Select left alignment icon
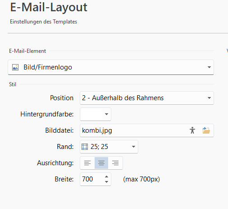The width and height of the screenshot is (228, 209). (87, 163)
